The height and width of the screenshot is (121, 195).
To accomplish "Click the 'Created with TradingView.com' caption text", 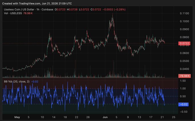I will click(21, 3).
